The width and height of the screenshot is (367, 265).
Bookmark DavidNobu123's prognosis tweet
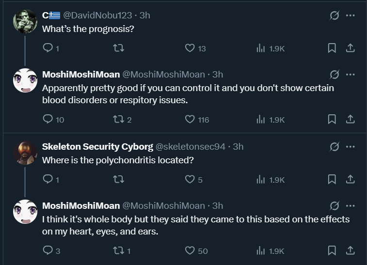[332, 48]
